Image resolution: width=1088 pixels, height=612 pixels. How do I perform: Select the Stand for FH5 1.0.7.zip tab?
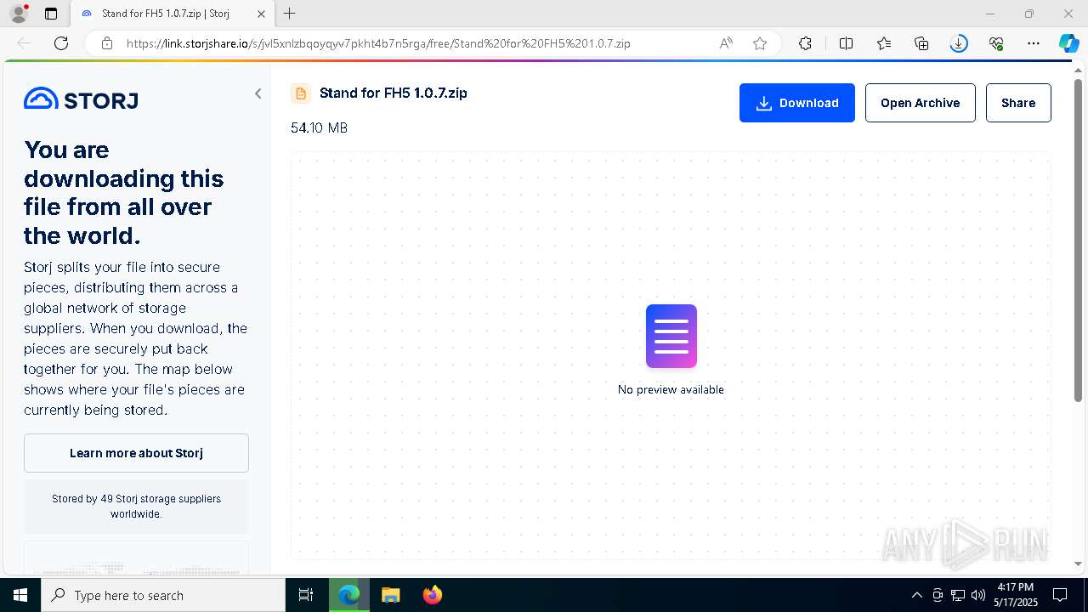click(x=172, y=14)
